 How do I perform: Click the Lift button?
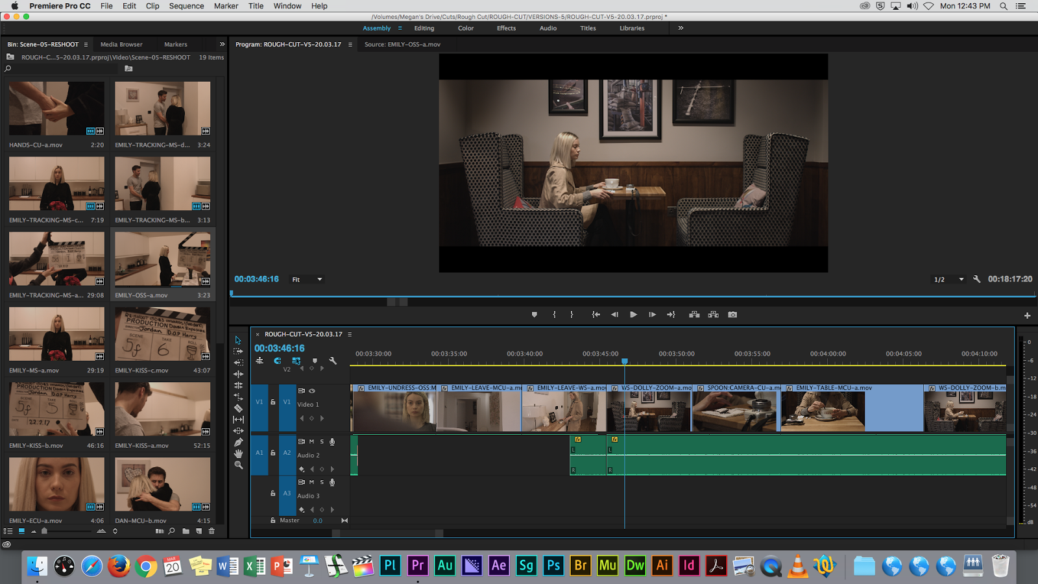click(694, 315)
